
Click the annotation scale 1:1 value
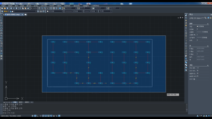tap(198, 68)
